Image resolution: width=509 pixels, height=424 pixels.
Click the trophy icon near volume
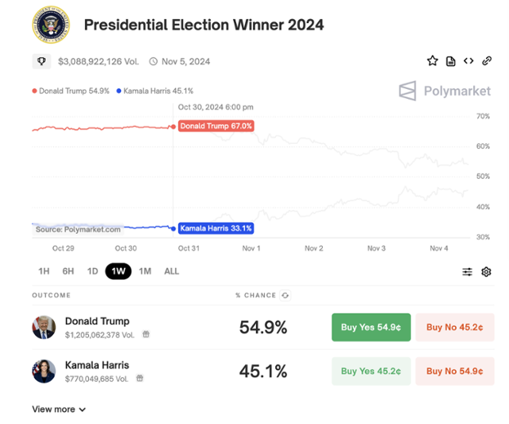(41, 61)
